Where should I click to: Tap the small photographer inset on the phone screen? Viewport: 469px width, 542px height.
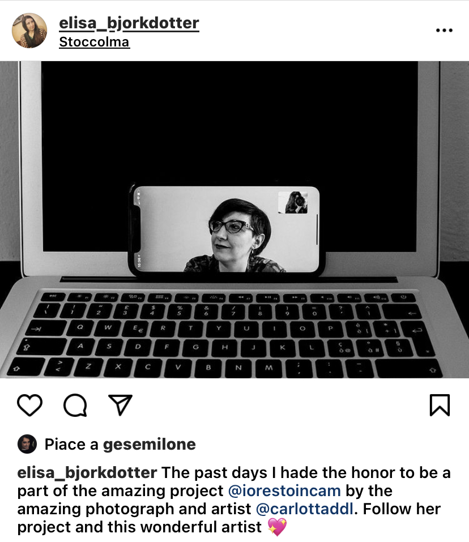click(x=293, y=203)
